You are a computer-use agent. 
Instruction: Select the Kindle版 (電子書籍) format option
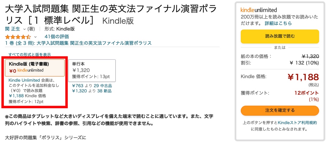[x=35, y=68]
